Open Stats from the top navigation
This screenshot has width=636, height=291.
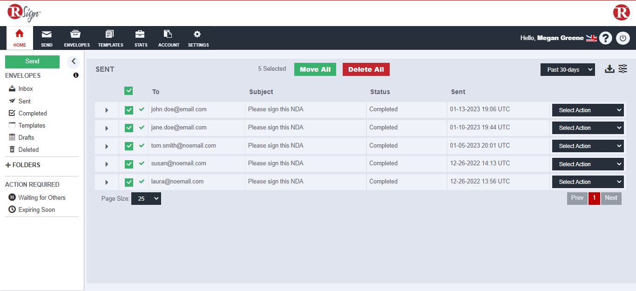[x=141, y=39]
